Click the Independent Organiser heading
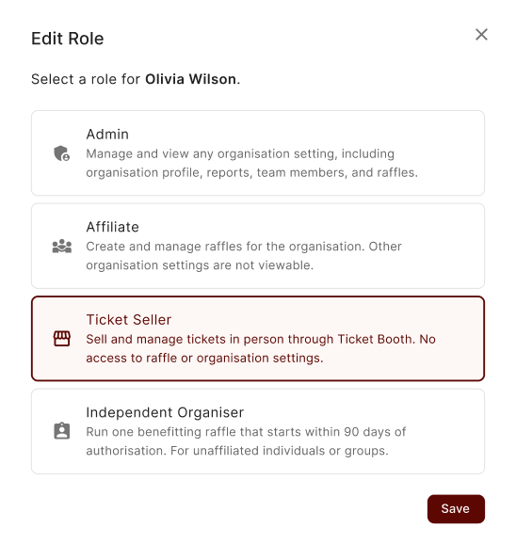The image size is (516, 544). [165, 412]
